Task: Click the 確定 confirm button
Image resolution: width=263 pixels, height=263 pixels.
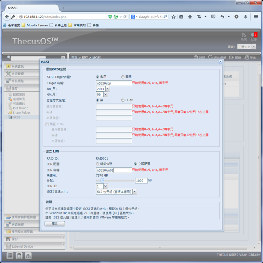Action: click(55, 224)
